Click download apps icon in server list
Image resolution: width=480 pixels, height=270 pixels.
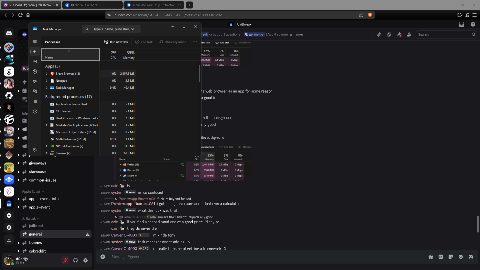pyautogui.click(x=9, y=239)
